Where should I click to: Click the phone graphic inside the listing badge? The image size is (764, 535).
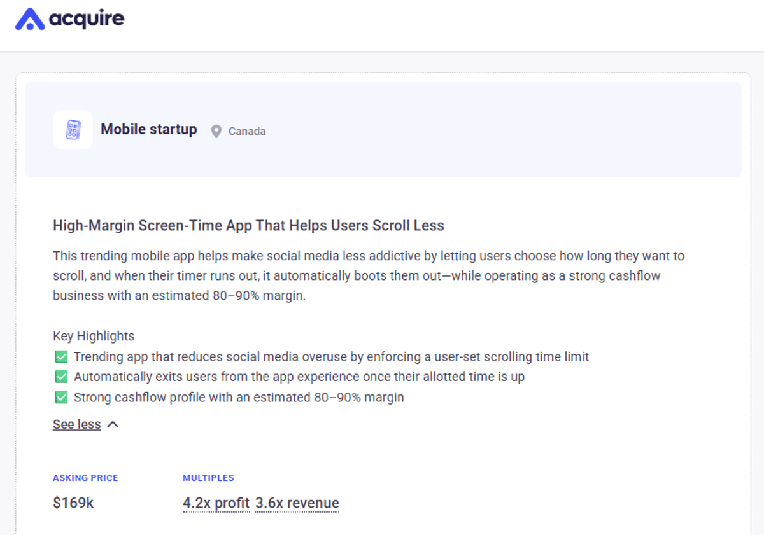coord(73,129)
